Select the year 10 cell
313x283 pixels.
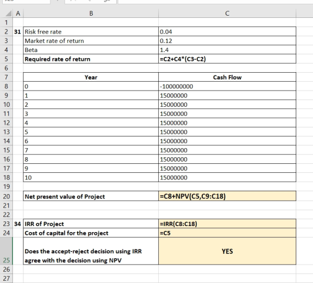tap(91, 177)
